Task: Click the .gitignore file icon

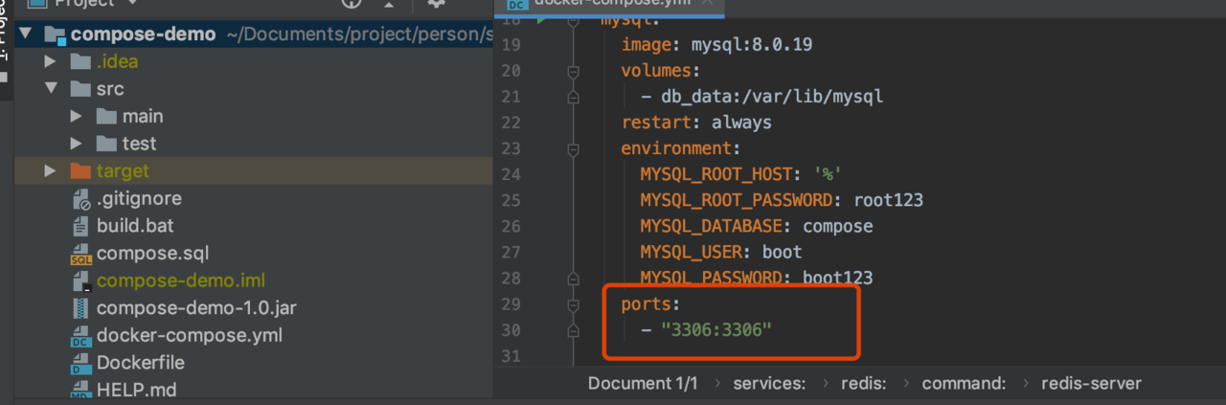Action: [x=81, y=199]
